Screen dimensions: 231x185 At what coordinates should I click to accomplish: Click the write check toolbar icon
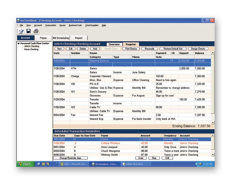tap(21, 31)
